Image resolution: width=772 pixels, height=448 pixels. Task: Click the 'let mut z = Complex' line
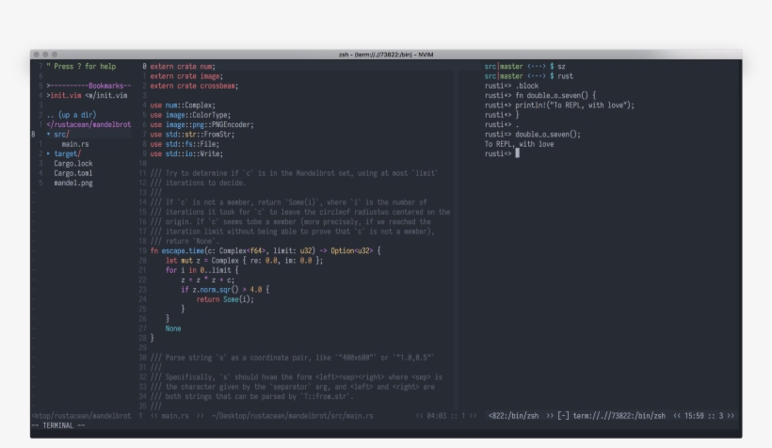click(244, 261)
